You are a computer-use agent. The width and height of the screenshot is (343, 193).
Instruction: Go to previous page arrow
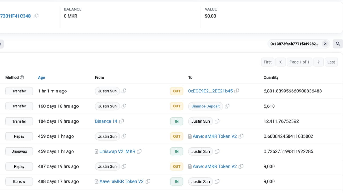coord(280,62)
